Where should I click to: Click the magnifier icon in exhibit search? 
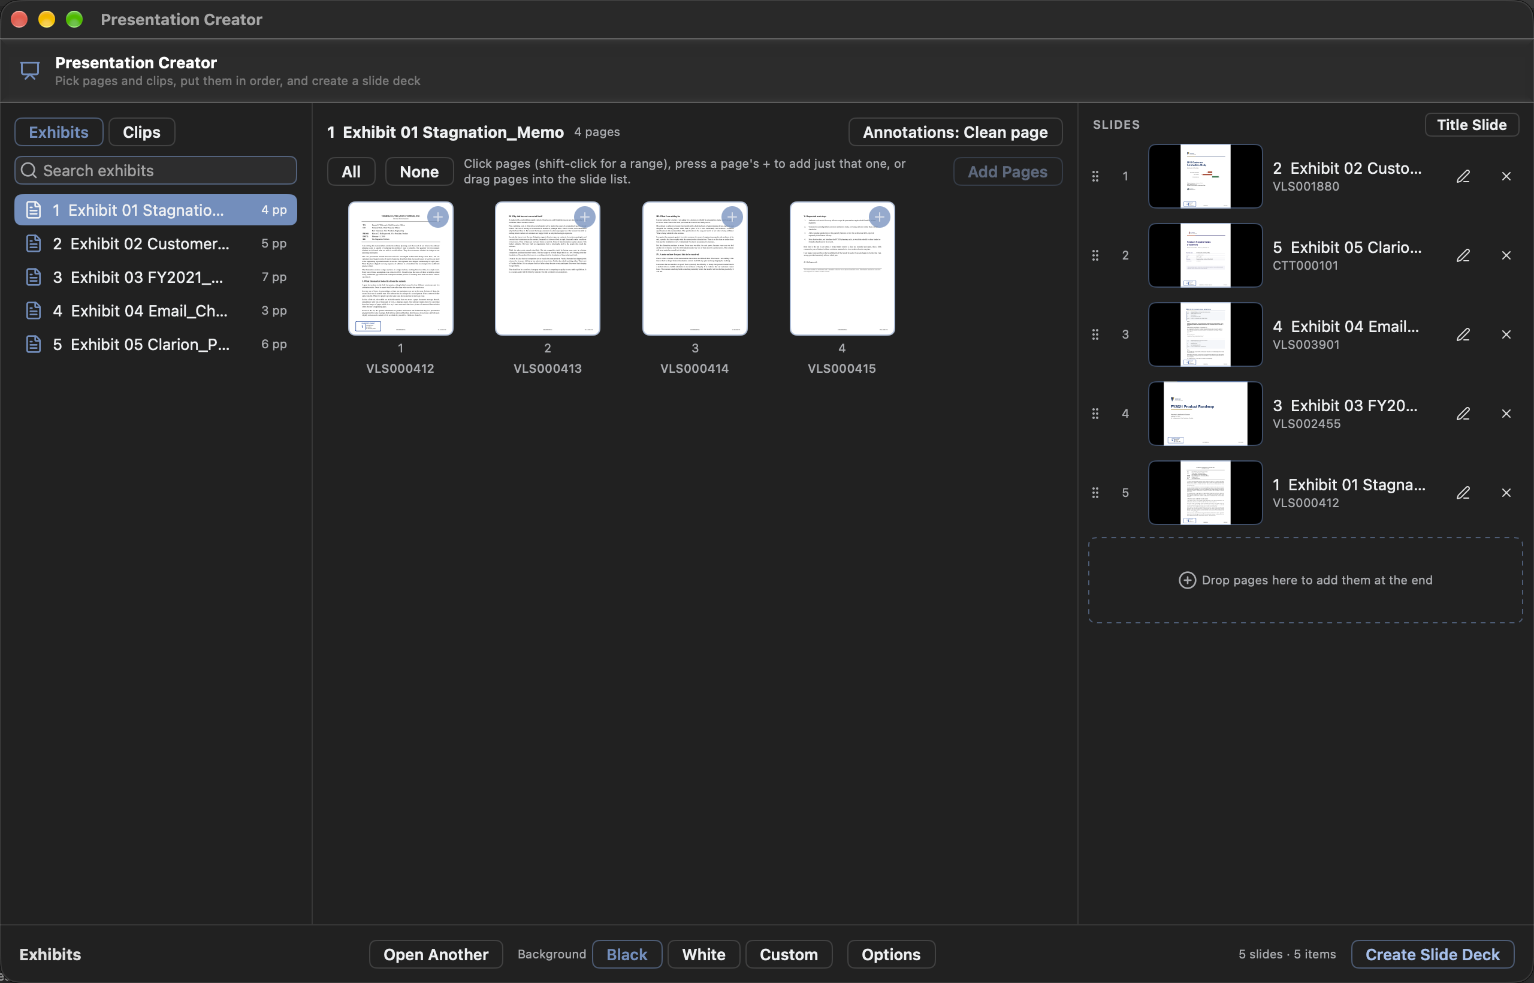pyautogui.click(x=29, y=170)
